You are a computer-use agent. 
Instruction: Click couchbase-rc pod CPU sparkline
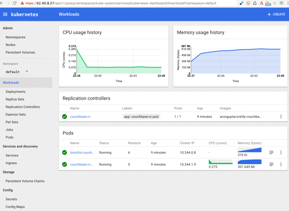221,162
